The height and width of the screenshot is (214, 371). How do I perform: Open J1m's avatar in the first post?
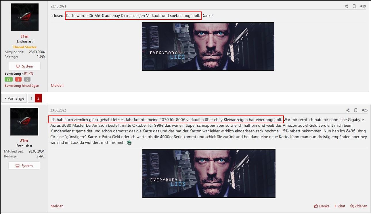click(25, 17)
